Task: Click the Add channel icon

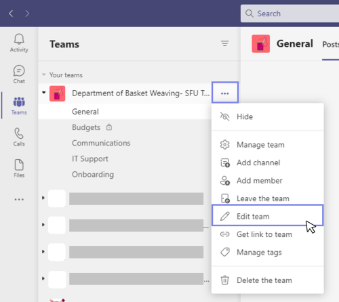Action: 225,163
